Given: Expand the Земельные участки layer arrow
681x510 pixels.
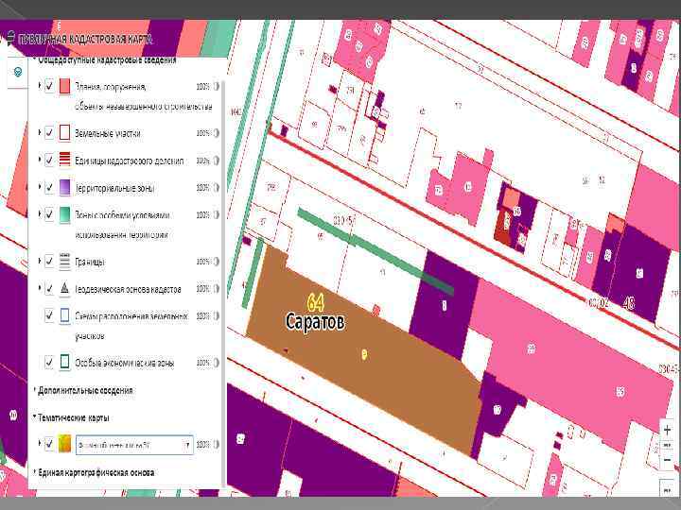Looking at the screenshot, I should pos(40,132).
